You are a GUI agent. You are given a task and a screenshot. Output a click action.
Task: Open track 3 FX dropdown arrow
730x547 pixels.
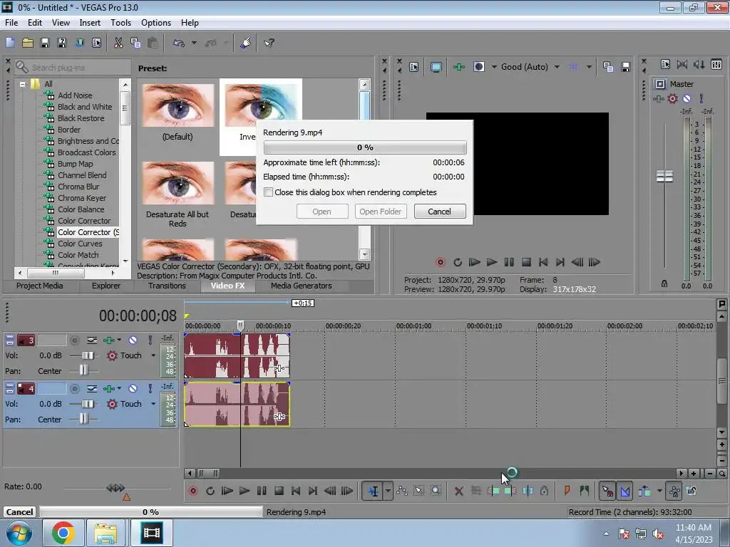tap(119, 340)
